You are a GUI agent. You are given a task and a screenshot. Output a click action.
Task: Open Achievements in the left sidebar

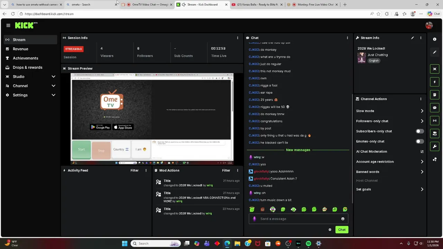30,58
